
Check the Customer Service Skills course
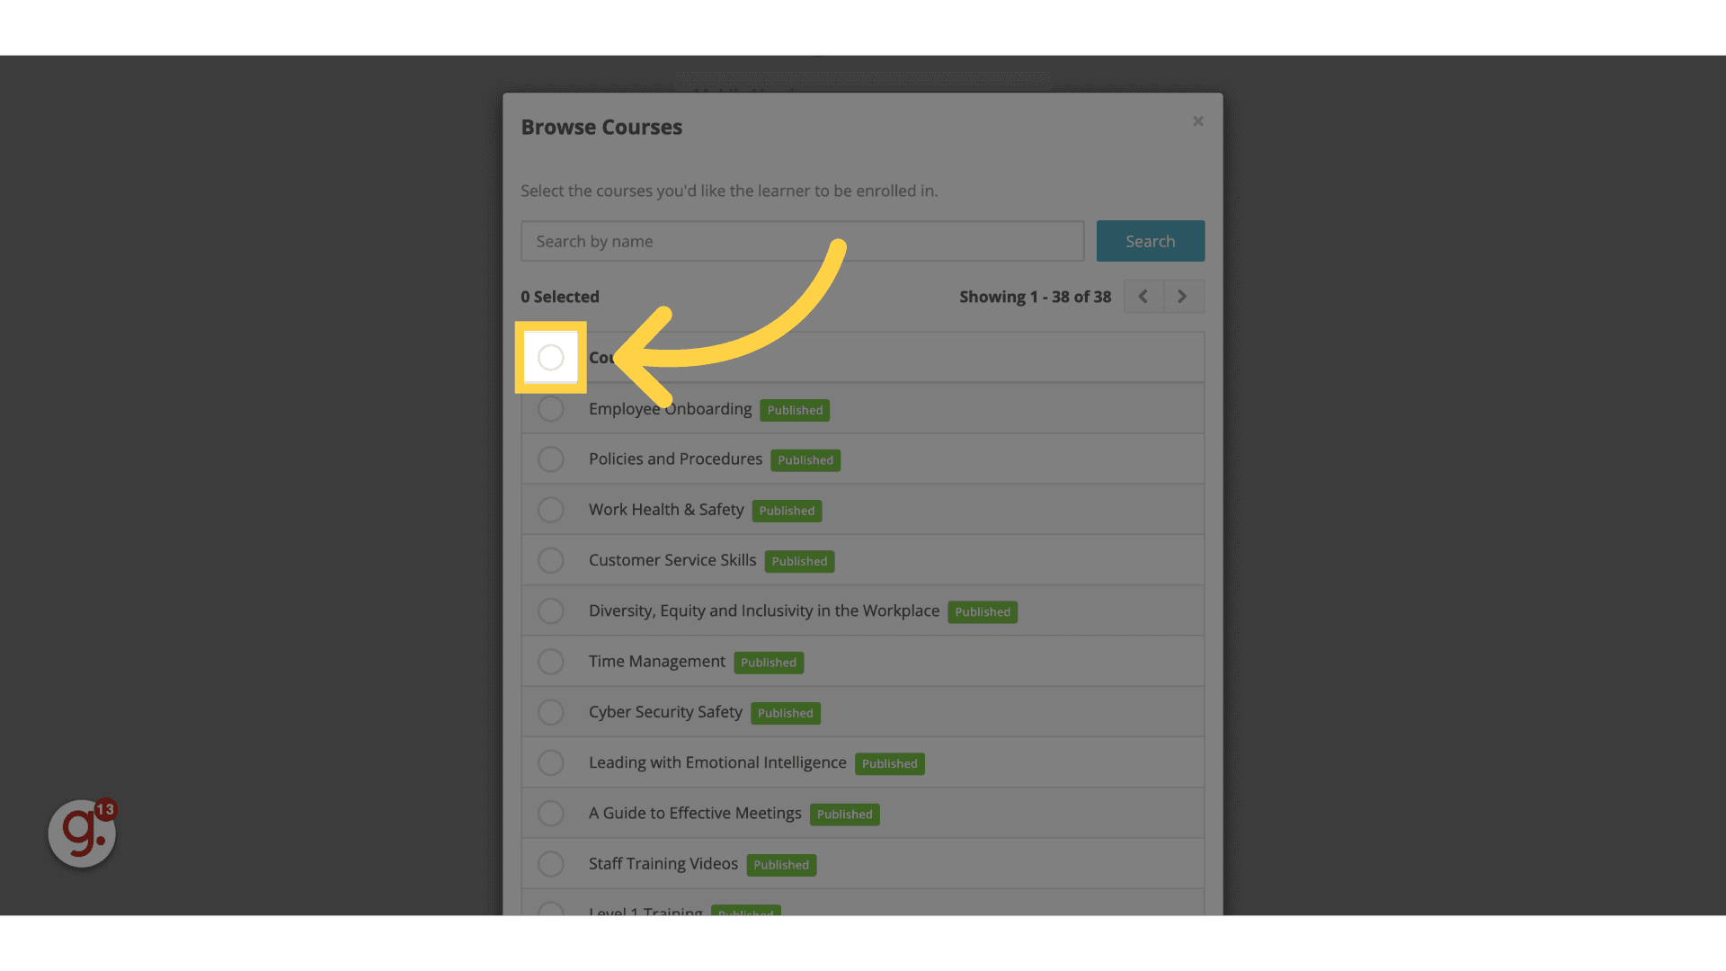tap(551, 561)
